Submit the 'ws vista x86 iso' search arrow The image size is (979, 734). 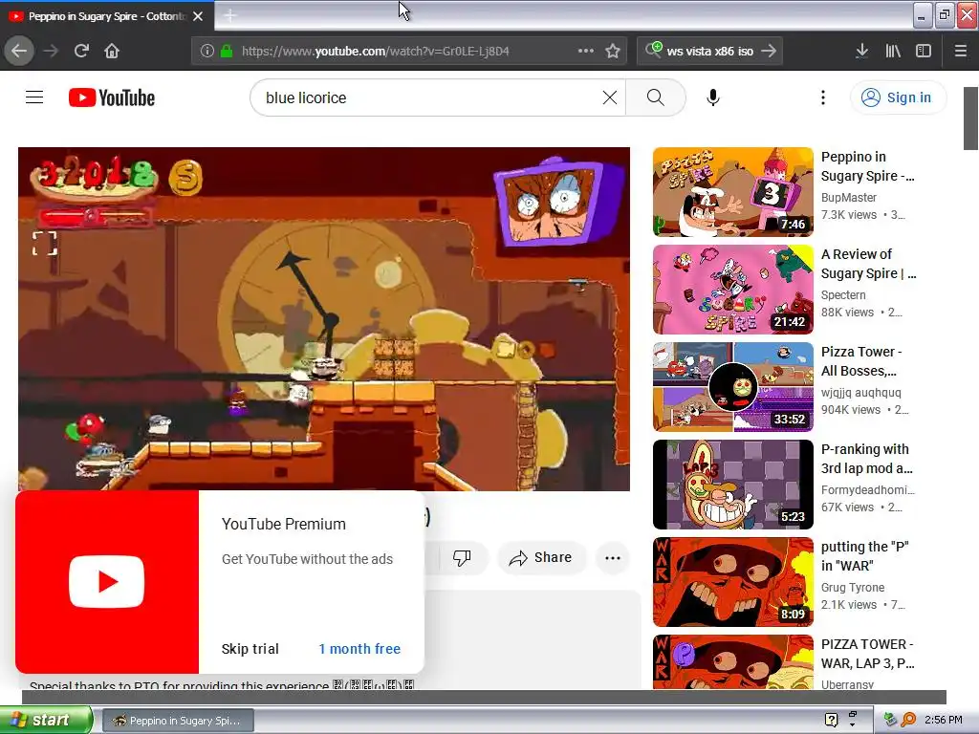[x=770, y=52]
